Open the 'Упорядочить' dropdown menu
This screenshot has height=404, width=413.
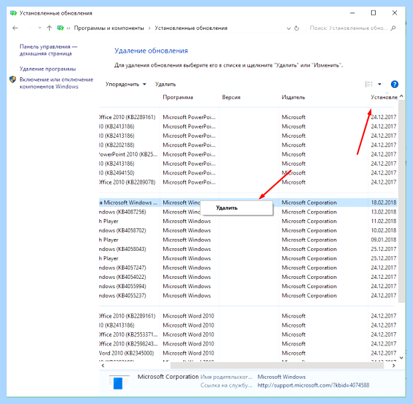click(126, 85)
